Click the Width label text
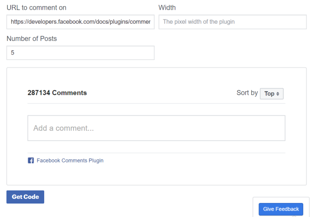This screenshot has height=217, width=312. [167, 7]
